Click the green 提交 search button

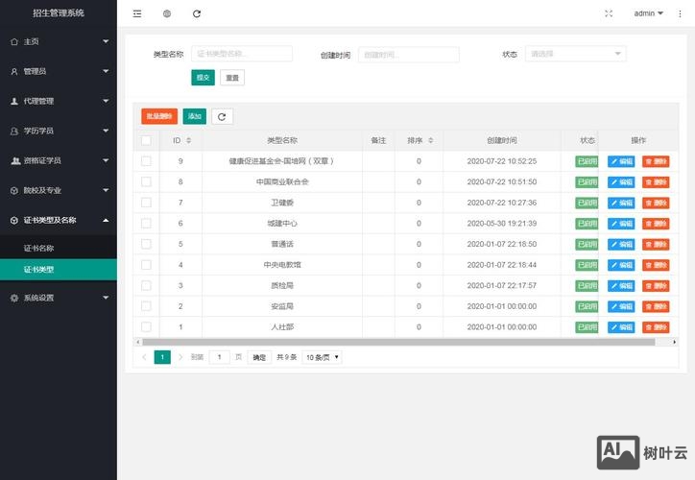point(203,78)
